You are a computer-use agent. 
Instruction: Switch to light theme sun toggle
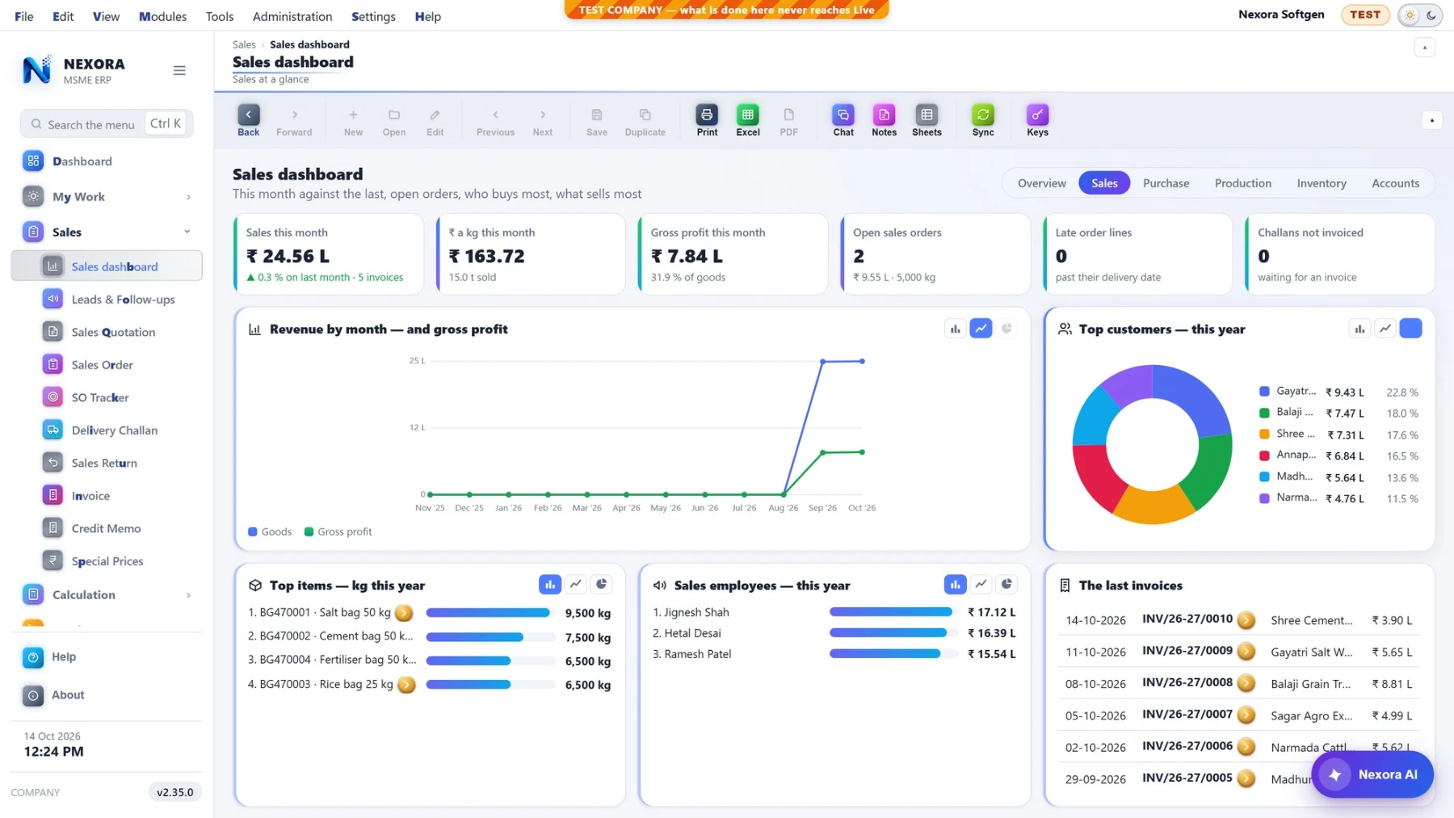1410,15
